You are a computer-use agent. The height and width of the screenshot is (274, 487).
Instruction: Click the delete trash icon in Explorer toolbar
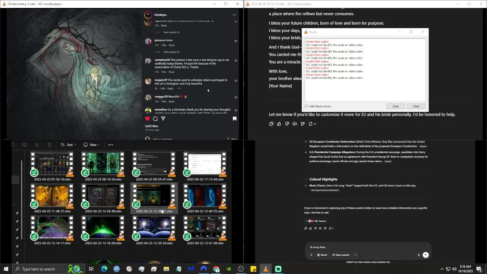[x=49, y=145]
